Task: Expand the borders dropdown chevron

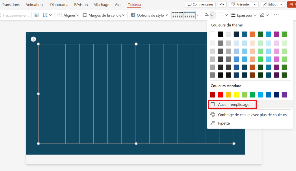Action: coord(226,15)
